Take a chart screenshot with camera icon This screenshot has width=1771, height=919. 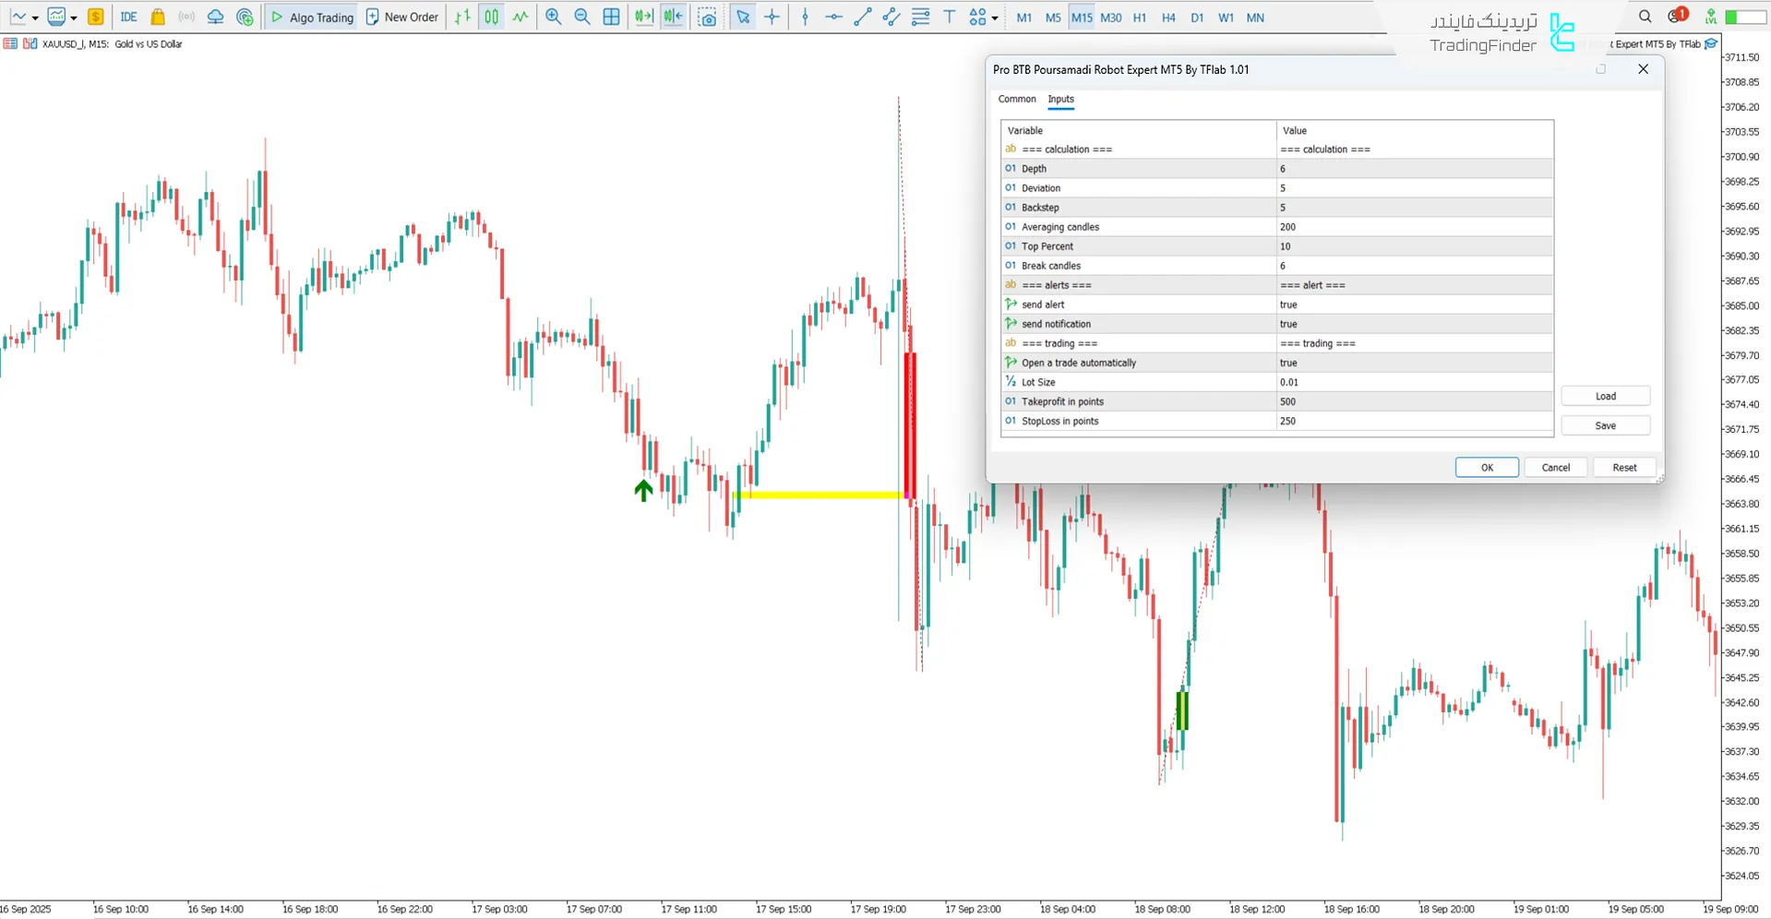point(707,17)
